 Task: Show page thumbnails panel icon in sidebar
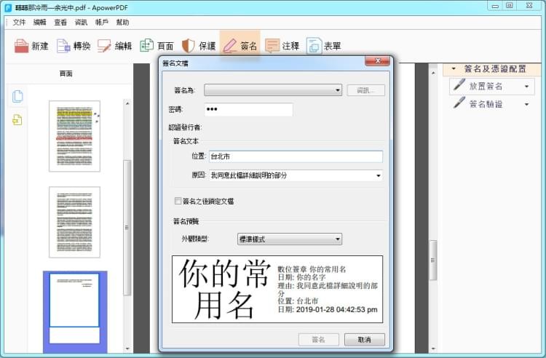17,96
